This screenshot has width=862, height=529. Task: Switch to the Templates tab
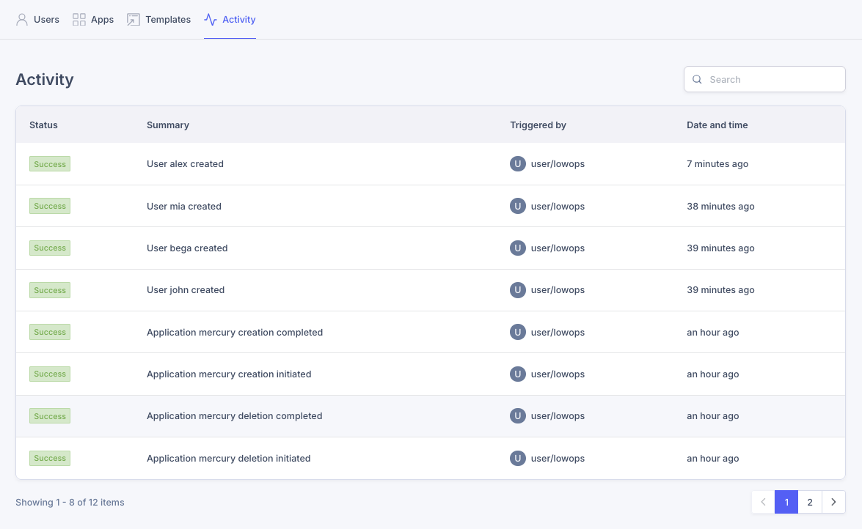158,20
